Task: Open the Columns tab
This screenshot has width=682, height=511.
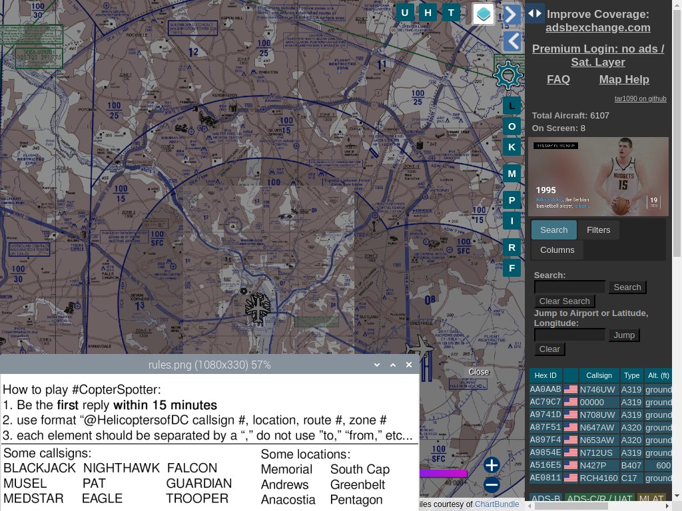Action: click(x=557, y=250)
